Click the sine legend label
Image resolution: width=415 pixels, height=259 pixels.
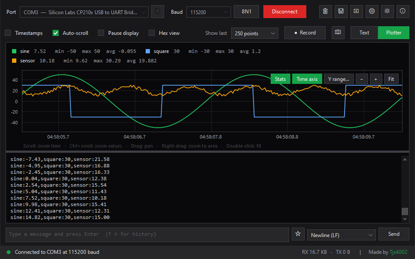pyautogui.click(x=24, y=51)
